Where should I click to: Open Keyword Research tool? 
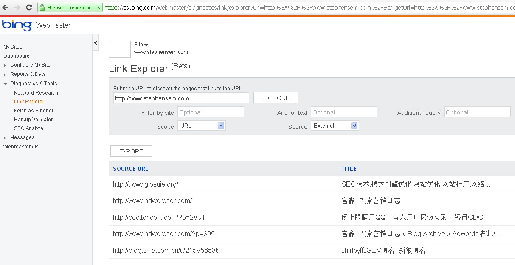pos(36,93)
